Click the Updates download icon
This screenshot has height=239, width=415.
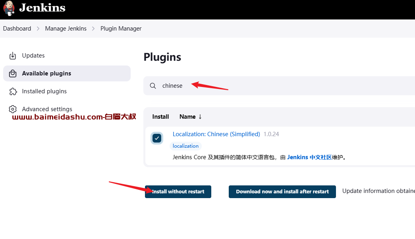point(13,56)
